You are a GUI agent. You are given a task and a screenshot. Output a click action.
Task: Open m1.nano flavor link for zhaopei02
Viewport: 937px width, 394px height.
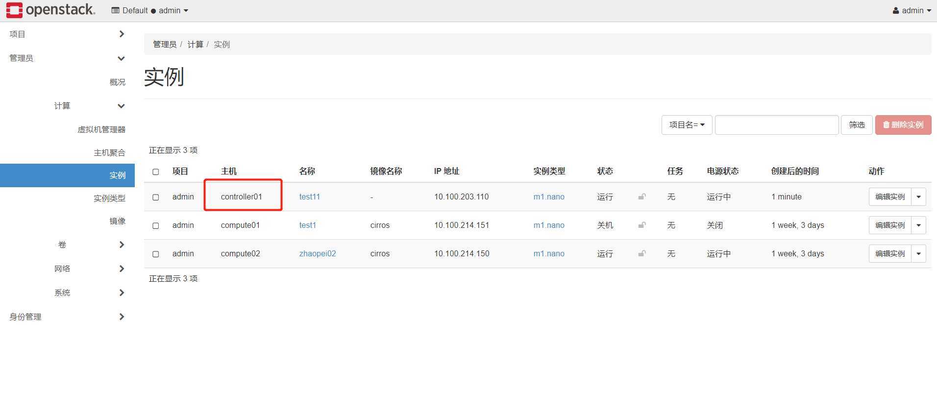tap(549, 253)
